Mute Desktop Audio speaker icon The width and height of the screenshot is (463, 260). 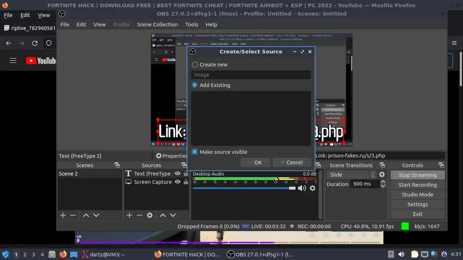coord(302,188)
